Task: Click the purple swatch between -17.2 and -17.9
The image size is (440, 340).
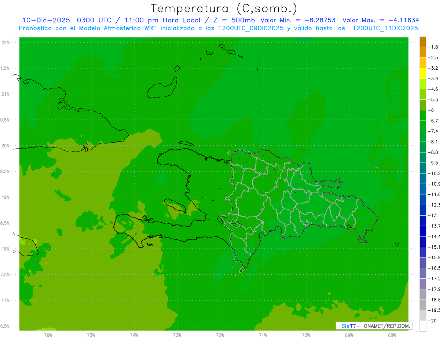Action: (x=423, y=284)
